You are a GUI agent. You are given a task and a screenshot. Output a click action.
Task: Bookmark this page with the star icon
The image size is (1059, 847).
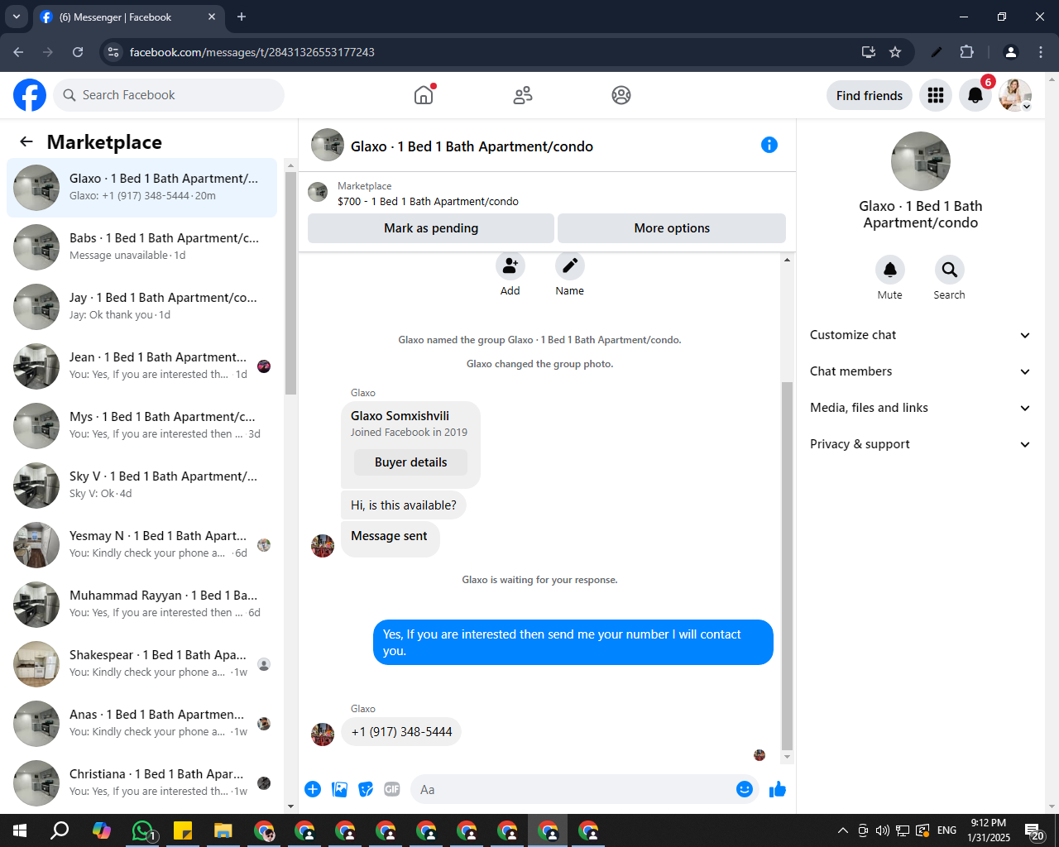point(895,52)
